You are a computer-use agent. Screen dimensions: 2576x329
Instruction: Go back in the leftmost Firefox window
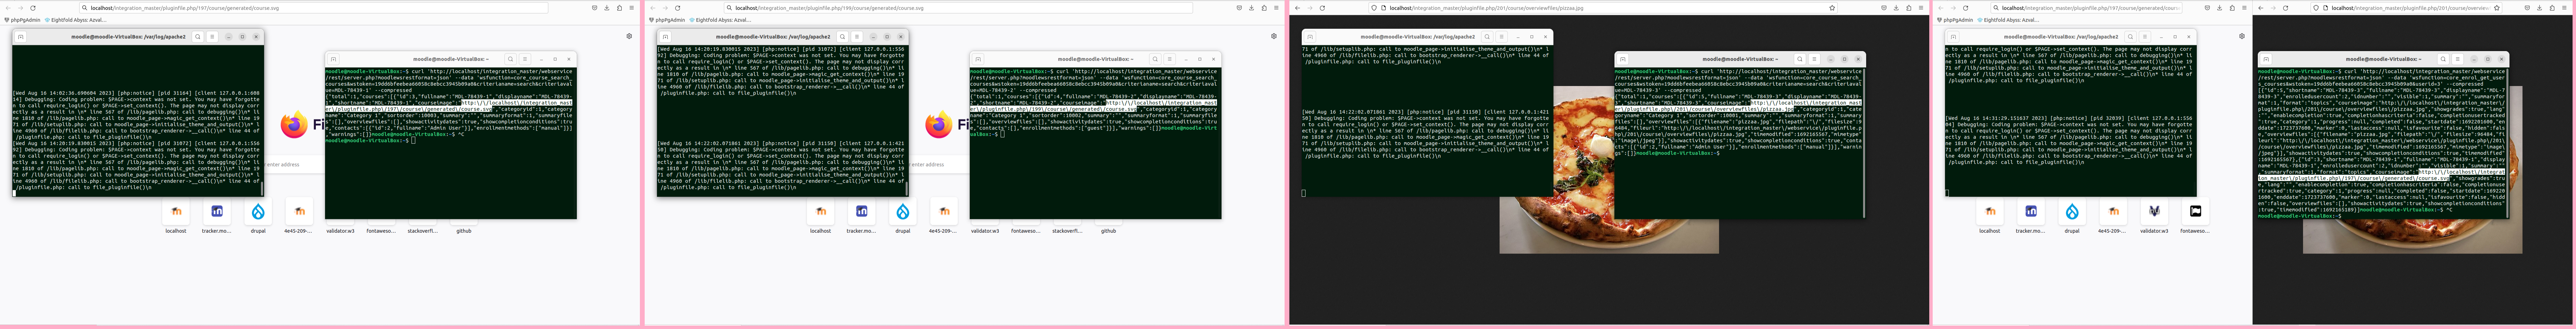pyautogui.click(x=8, y=8)
